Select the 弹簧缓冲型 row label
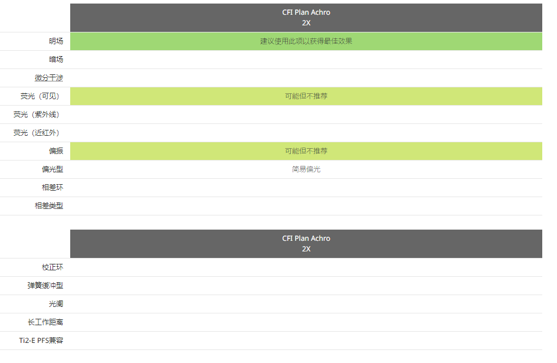Image resolution: width=557 pixels, height=363 pixels. coord(45,286)
